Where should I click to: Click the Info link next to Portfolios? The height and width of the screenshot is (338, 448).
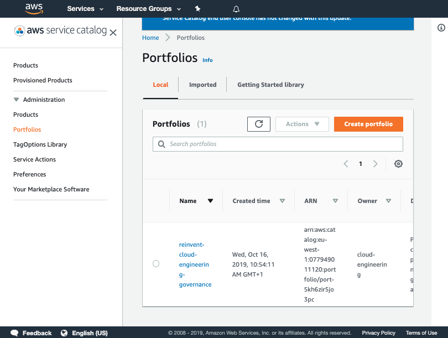tap(207, 60)
